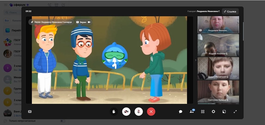Start screen sharing from bottom-left icon

(x=30, y=112)
